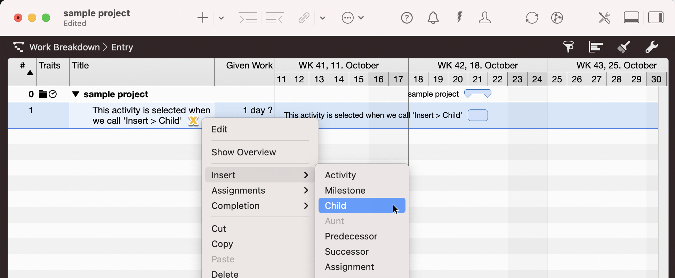Click the indent toolbar icon

(248, 18)
